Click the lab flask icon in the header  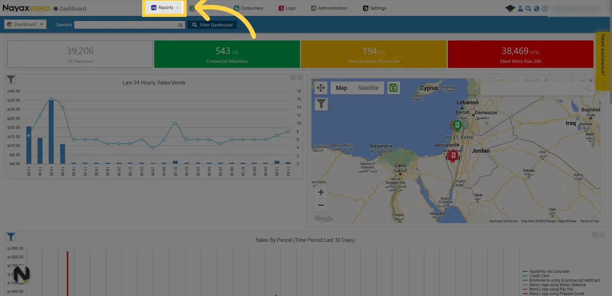(521, 9)
